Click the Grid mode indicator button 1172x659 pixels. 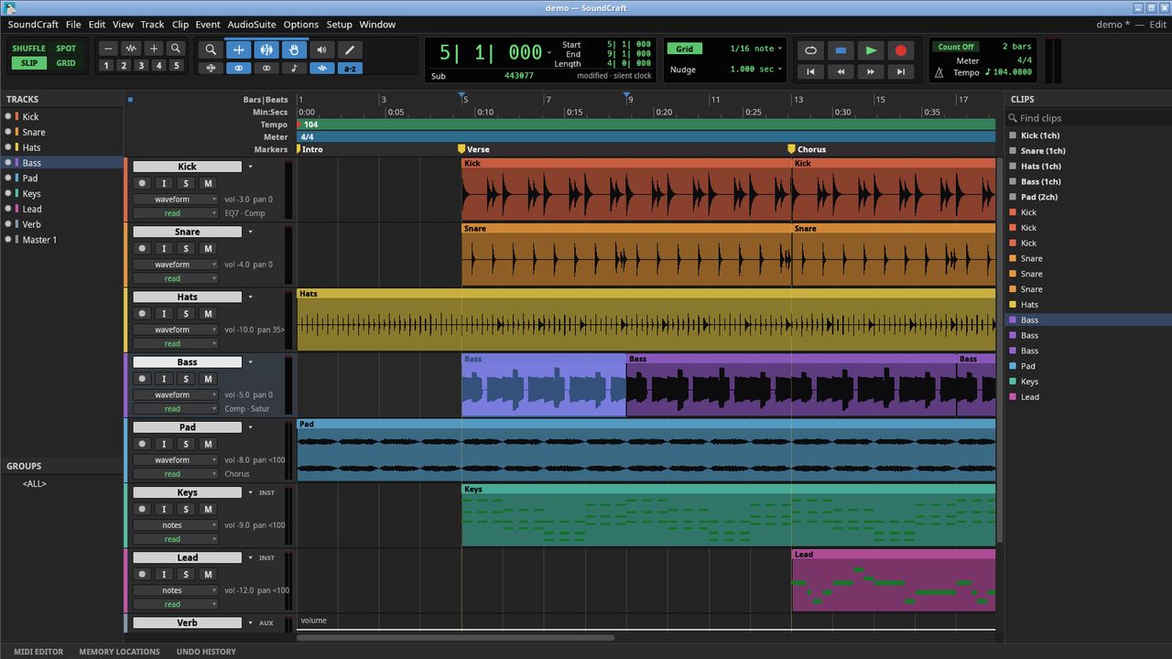coord(685,49)
